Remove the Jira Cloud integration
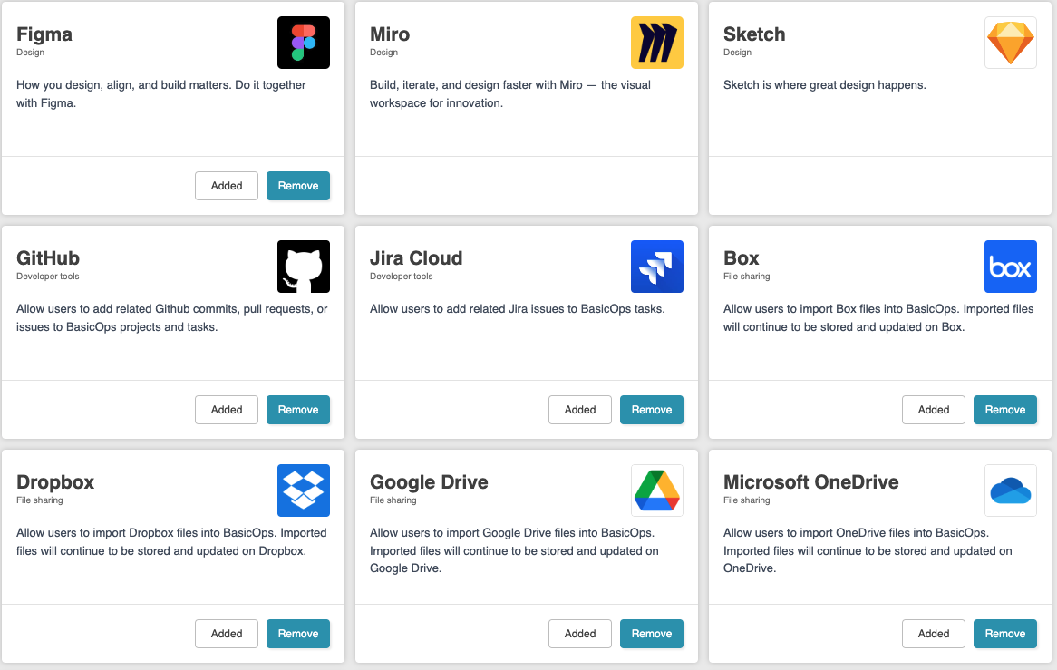 pos(652,409)
